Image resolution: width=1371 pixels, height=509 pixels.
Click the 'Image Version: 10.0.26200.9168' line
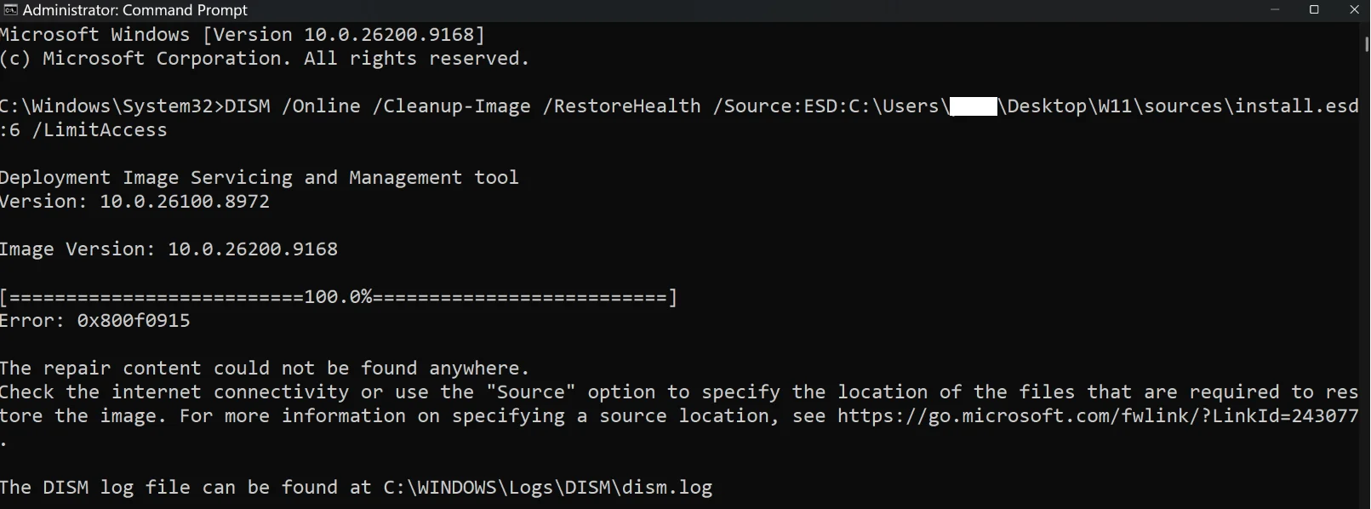point(169,249)
